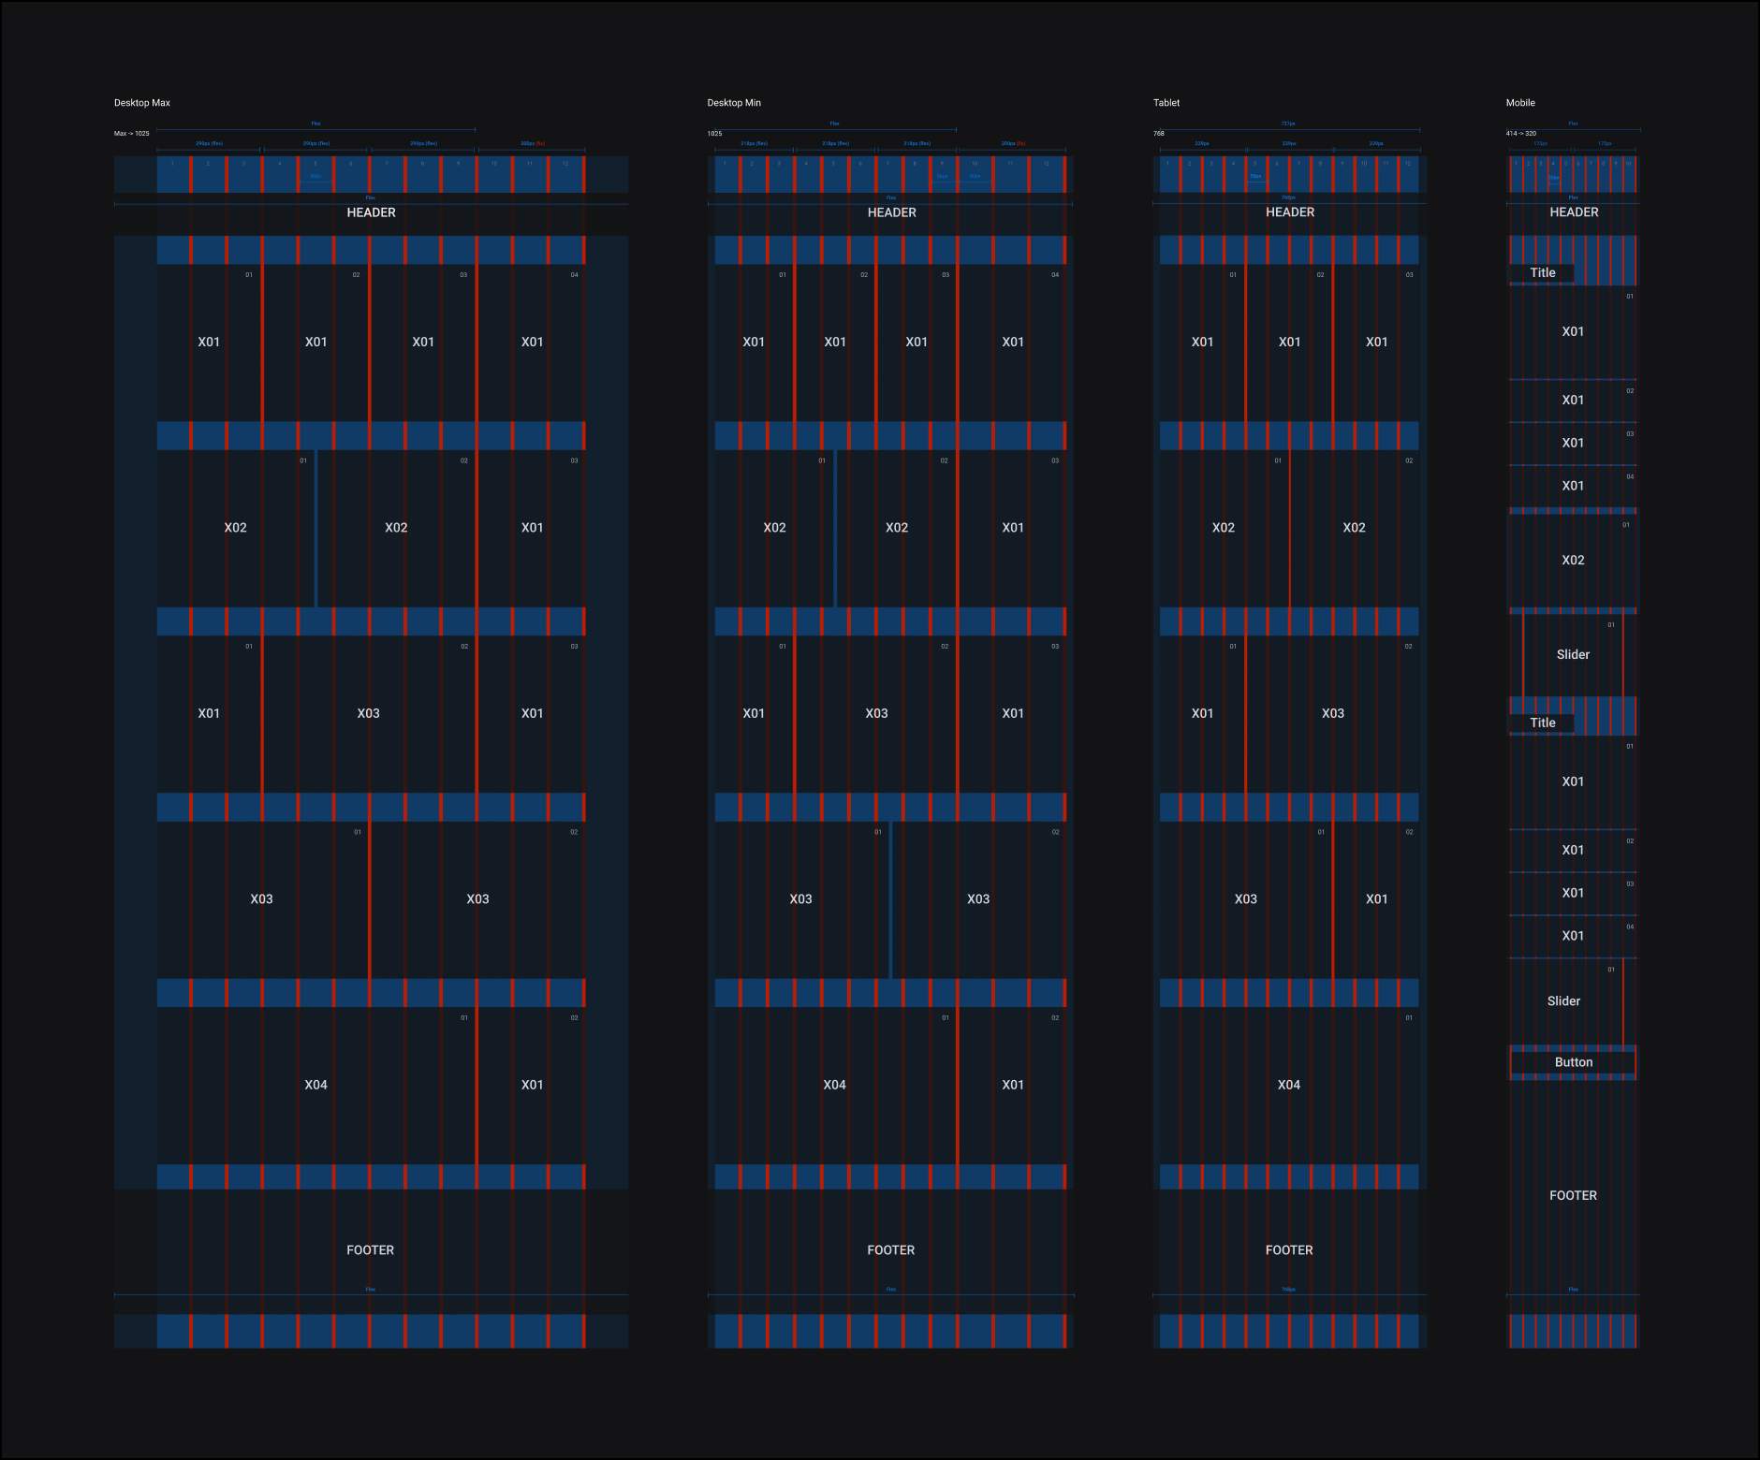Select the Mobile Slider block above the Button
Viewport: 1760px width, 1460px height.
[x=1565, y=1001]
